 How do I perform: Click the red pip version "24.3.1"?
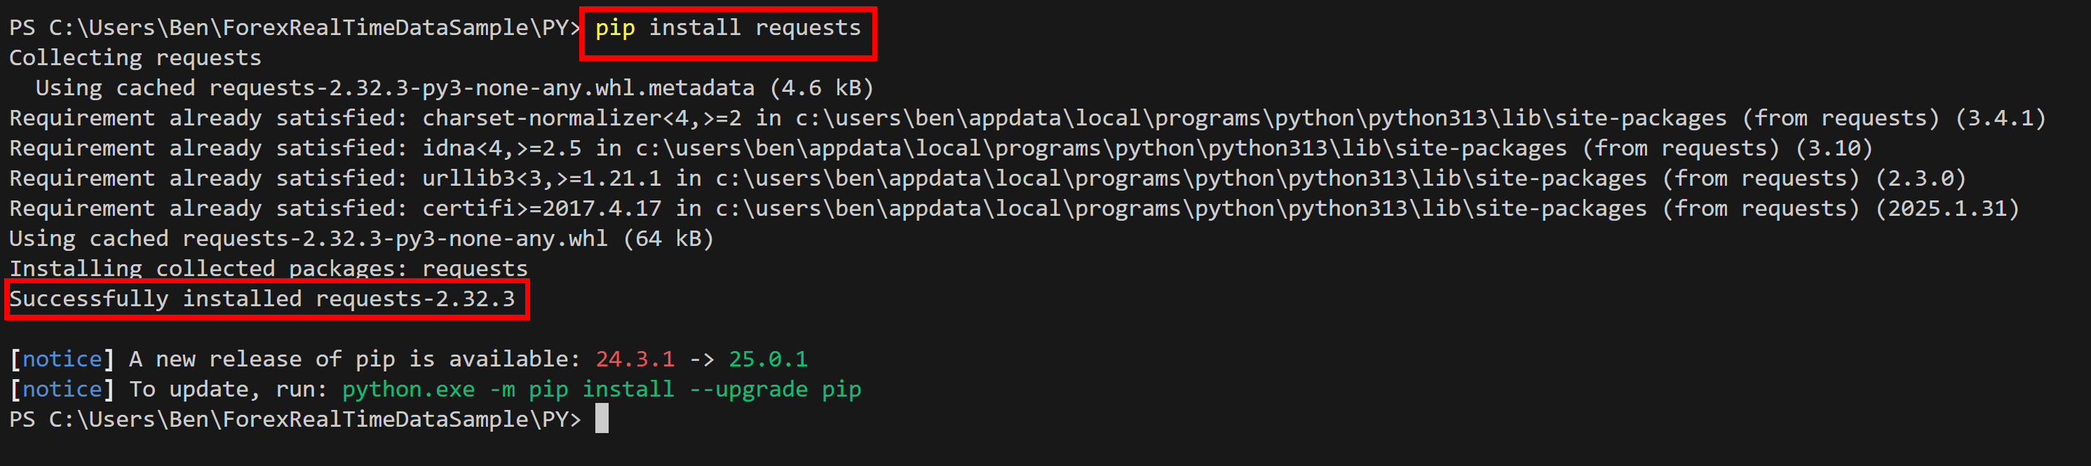click(x=635, y=359)
